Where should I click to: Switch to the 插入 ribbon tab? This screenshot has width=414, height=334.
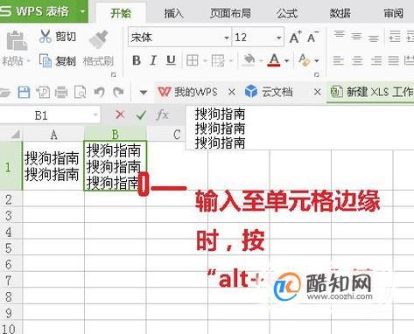tap(173, 13)
